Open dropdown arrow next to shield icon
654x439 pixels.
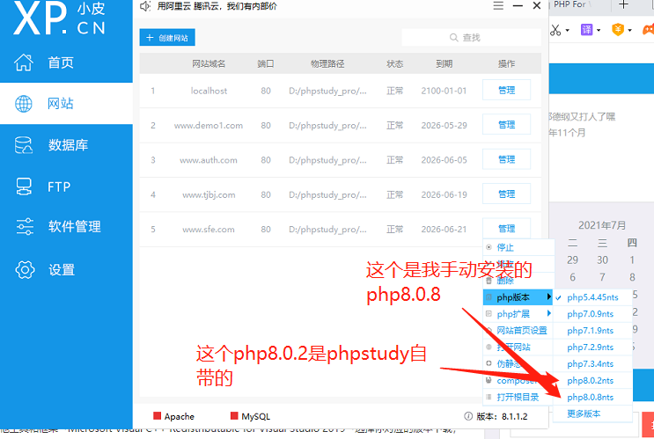[630, 31]
